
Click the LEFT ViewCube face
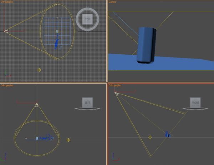click(87, 102)
